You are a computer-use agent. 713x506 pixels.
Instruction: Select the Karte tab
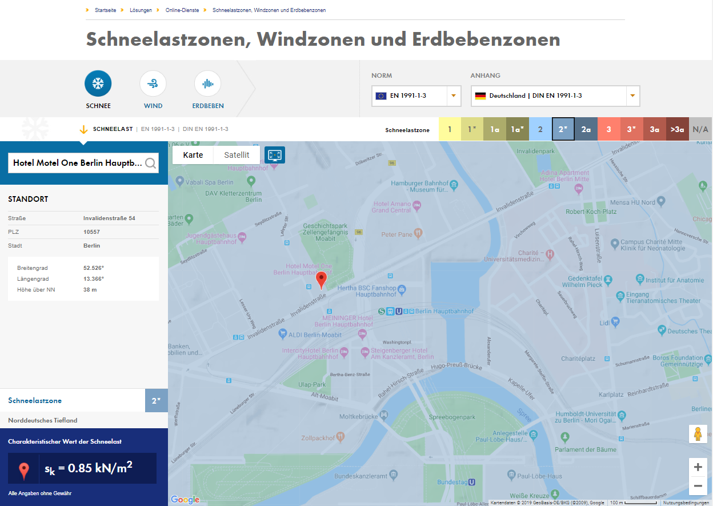pyautogui.click(x=193, y=154)
